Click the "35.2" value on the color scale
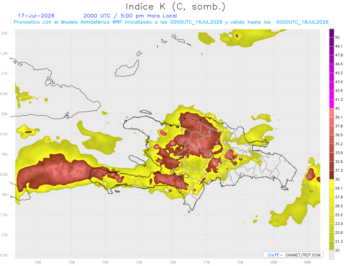This screenshot has height=266, width=345. pyautogui.click(x=339, y=144)
